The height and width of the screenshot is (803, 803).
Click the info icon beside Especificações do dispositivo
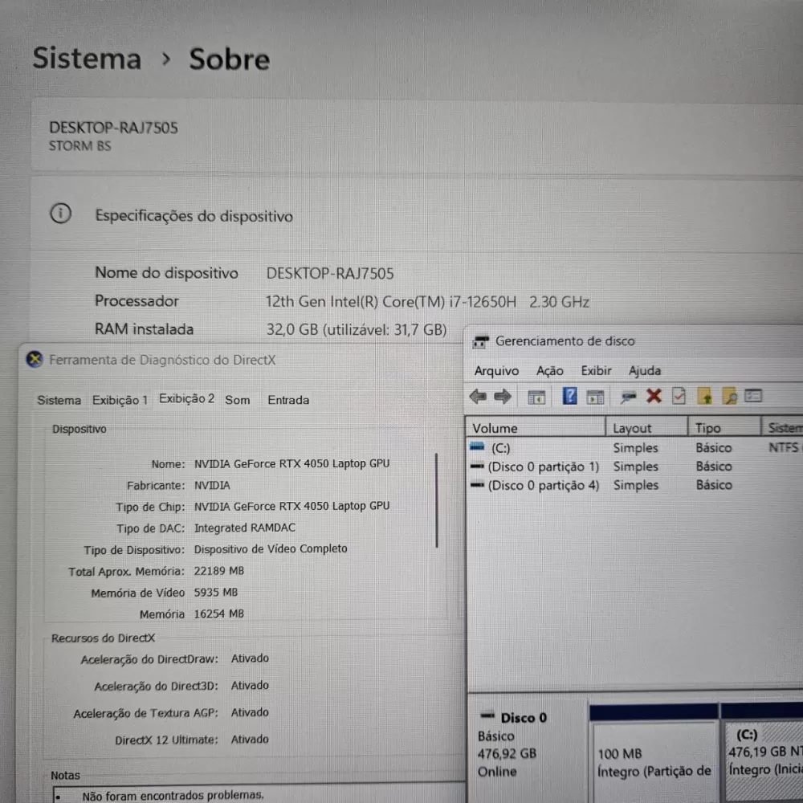pos(60,213)
